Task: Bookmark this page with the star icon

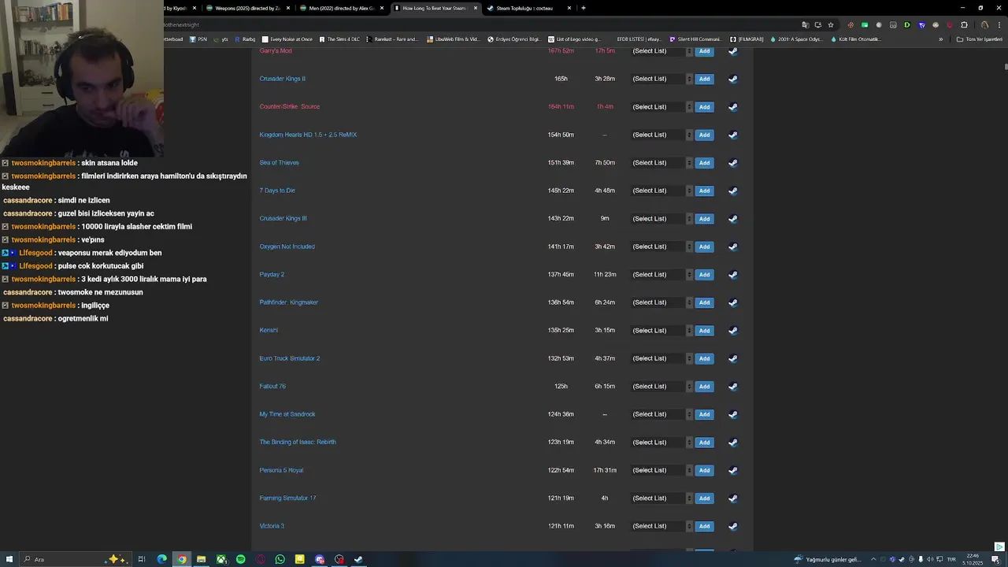Action: [x=830, y=24]
